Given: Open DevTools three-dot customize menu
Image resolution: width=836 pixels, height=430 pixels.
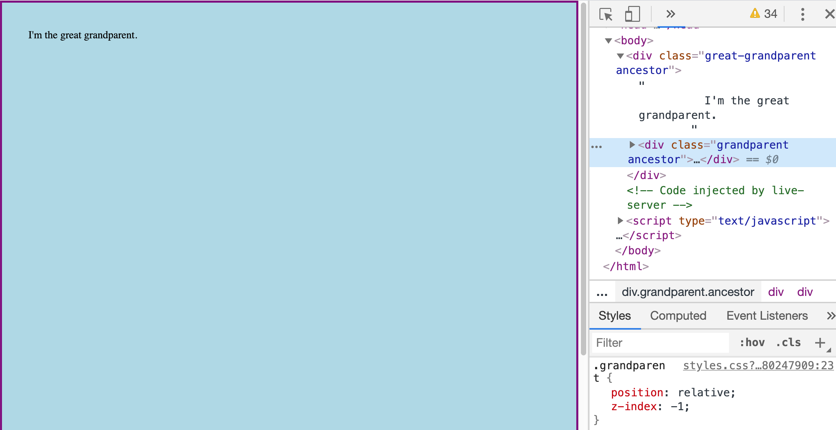Looking at the screenshot, I should (x=802, y=14).
